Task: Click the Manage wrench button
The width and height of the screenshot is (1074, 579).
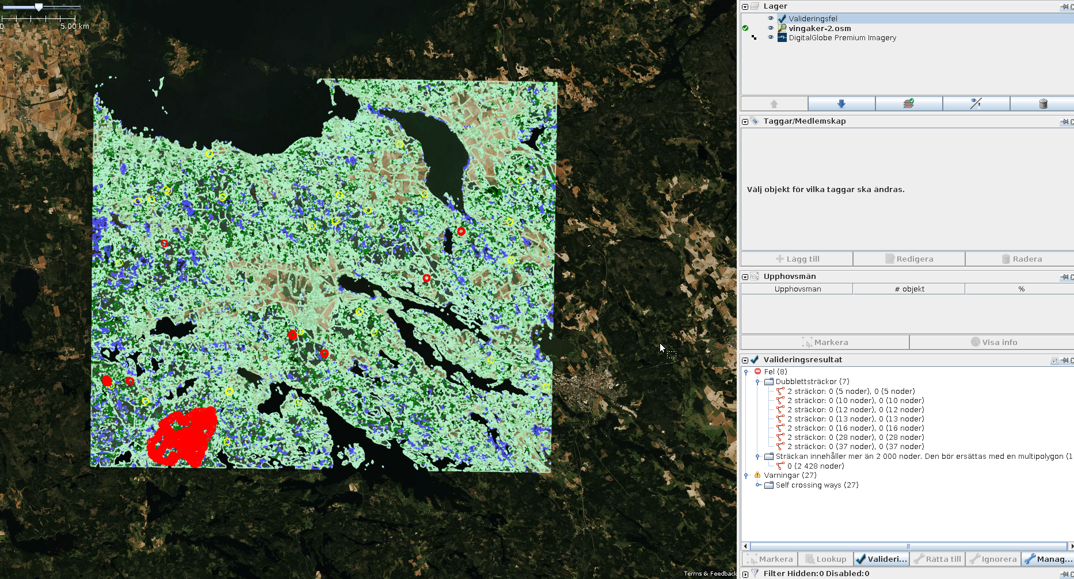Action: [x=1048, y=559]
